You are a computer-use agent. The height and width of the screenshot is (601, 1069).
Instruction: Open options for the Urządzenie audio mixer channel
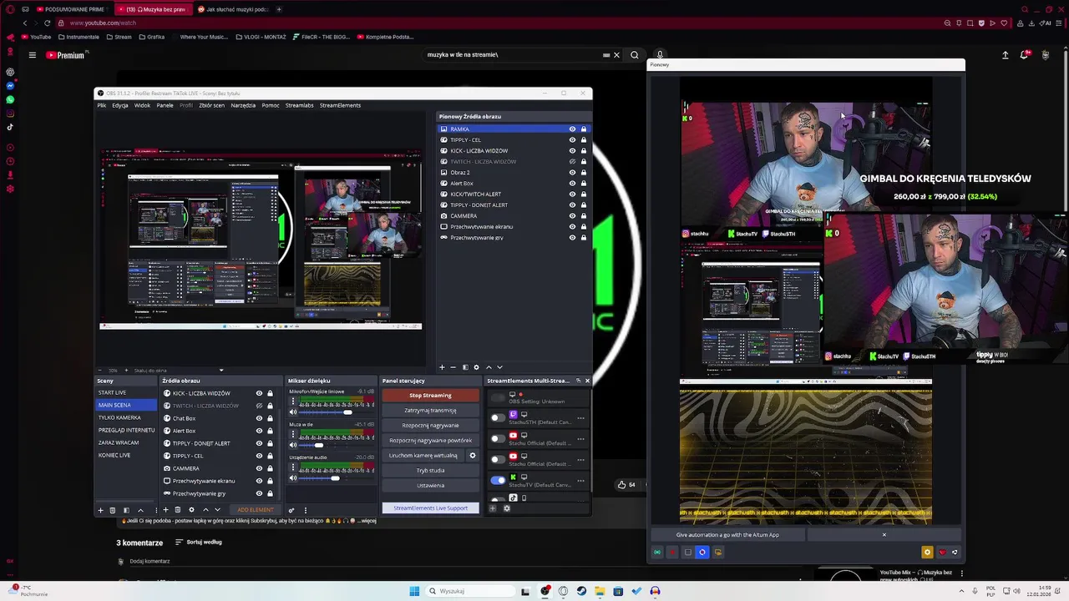(293, 467)
